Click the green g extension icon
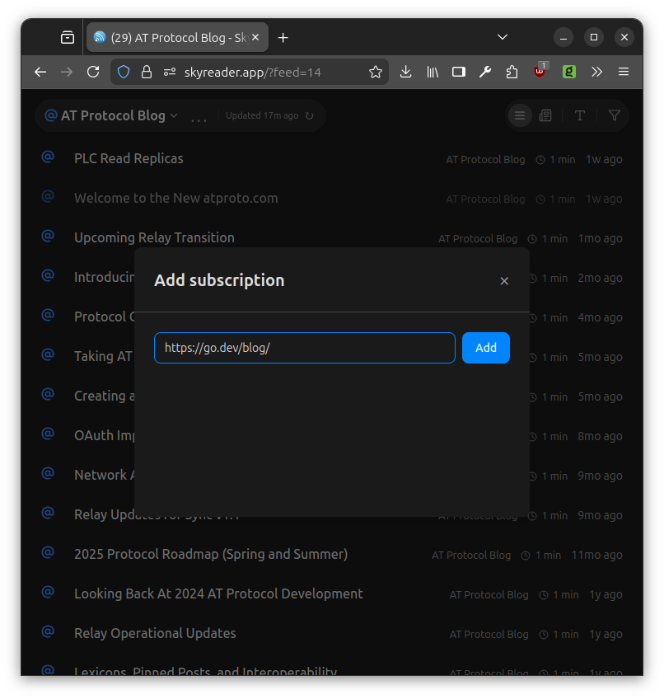The width and height of the screenshot is (664, 699). click(568, 72)
